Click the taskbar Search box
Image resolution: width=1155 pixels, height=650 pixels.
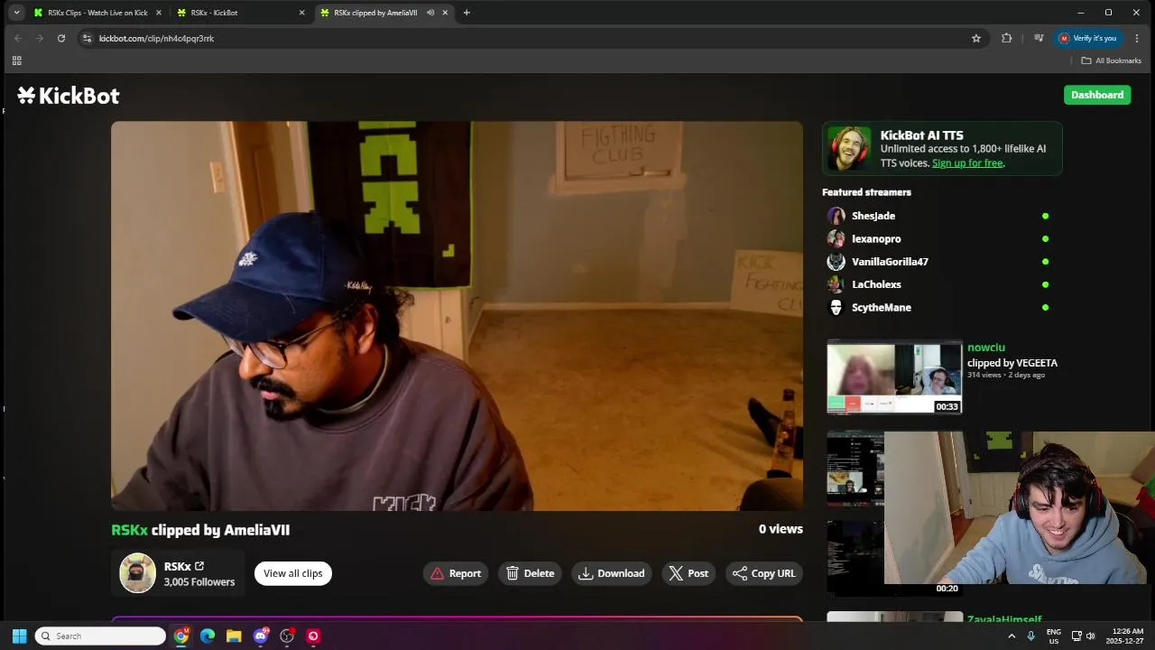[x=100, y=636]
